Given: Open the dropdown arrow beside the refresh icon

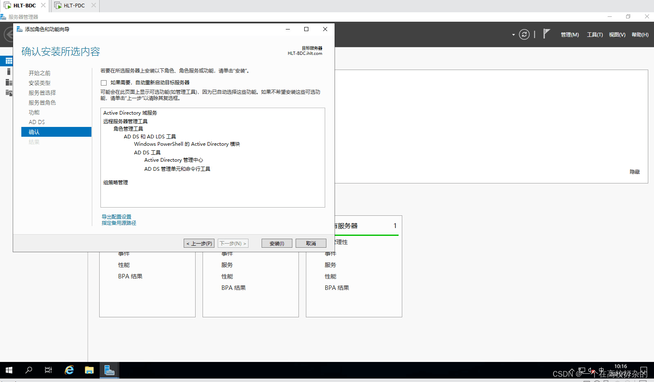Looking at the screenshot, I should click(x=513, y=35).
